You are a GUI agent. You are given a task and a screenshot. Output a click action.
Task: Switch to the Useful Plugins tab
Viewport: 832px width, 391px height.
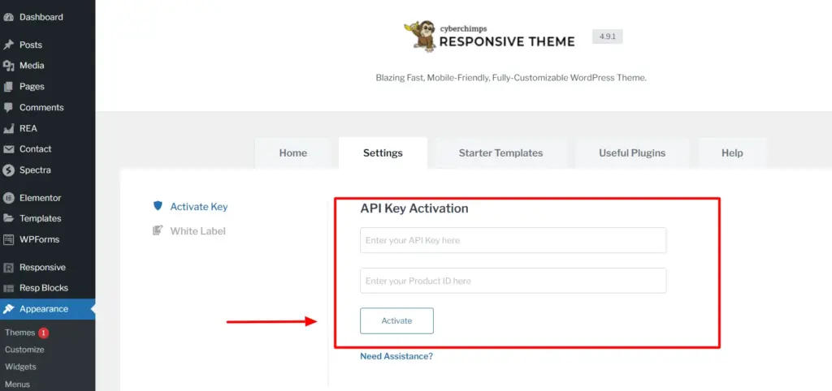click(632, 153)
